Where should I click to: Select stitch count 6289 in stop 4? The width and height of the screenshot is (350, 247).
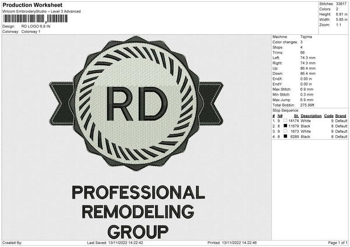(295, 137)
